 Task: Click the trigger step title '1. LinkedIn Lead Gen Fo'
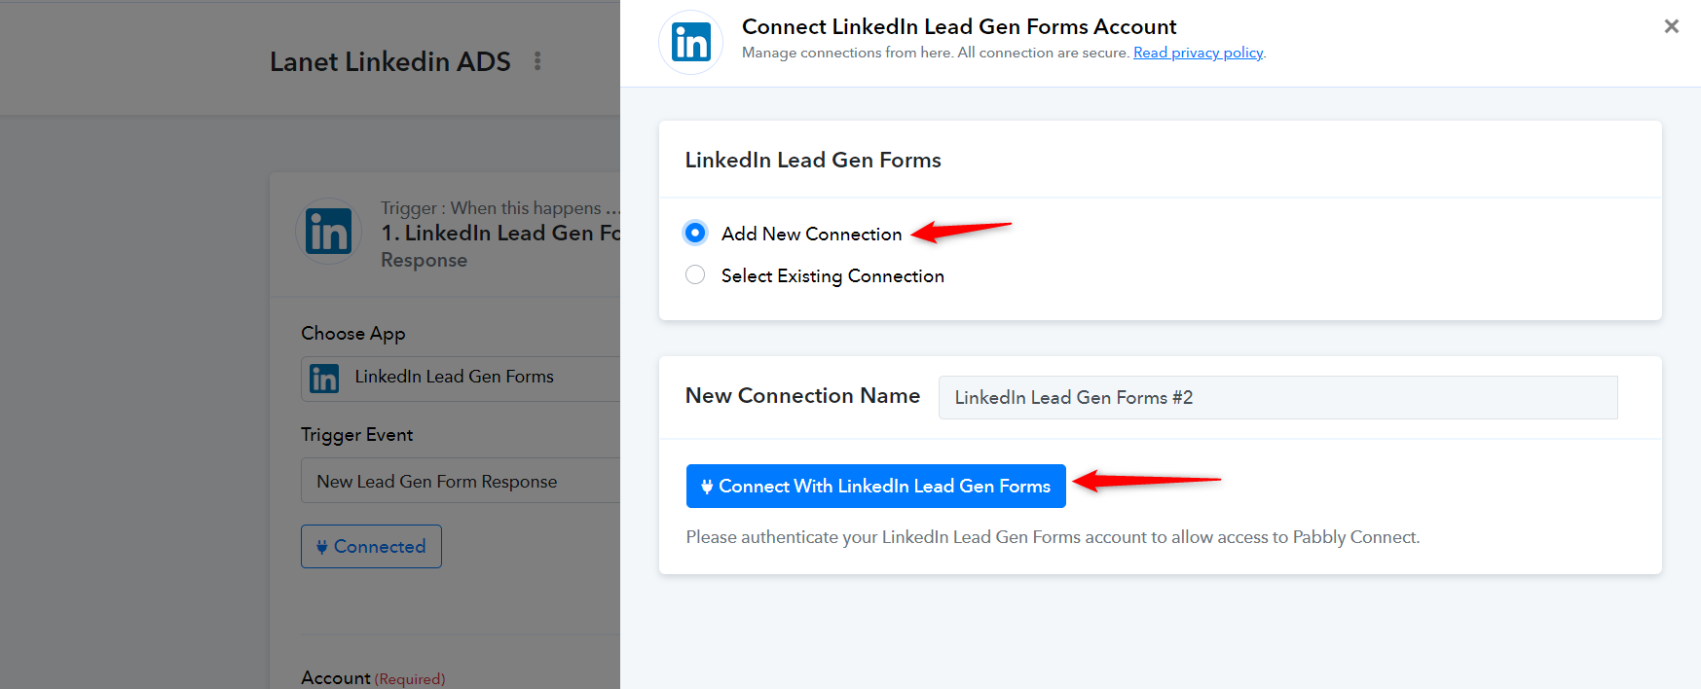(x=500, y=234)
